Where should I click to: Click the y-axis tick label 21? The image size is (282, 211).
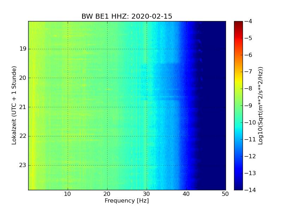(x=23, y=107)
